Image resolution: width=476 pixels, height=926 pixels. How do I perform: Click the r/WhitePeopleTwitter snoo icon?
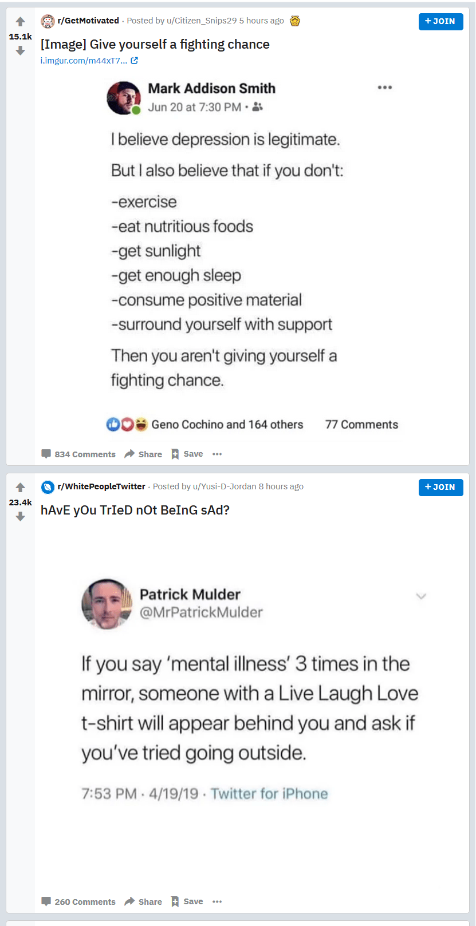[46, 487]
